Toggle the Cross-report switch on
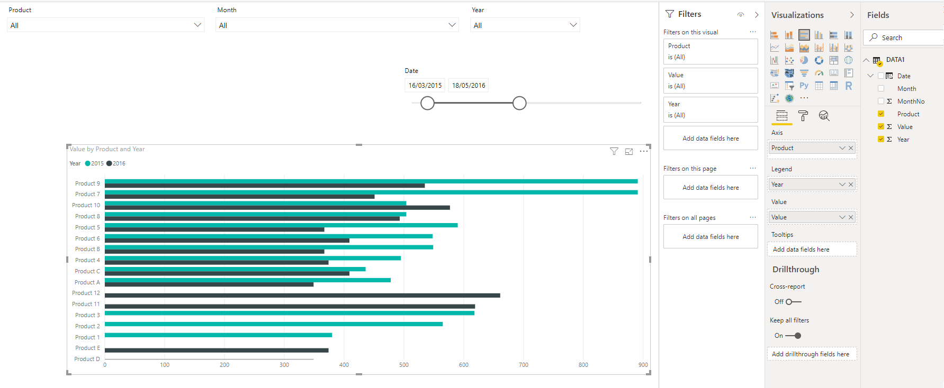 [793, 302]
